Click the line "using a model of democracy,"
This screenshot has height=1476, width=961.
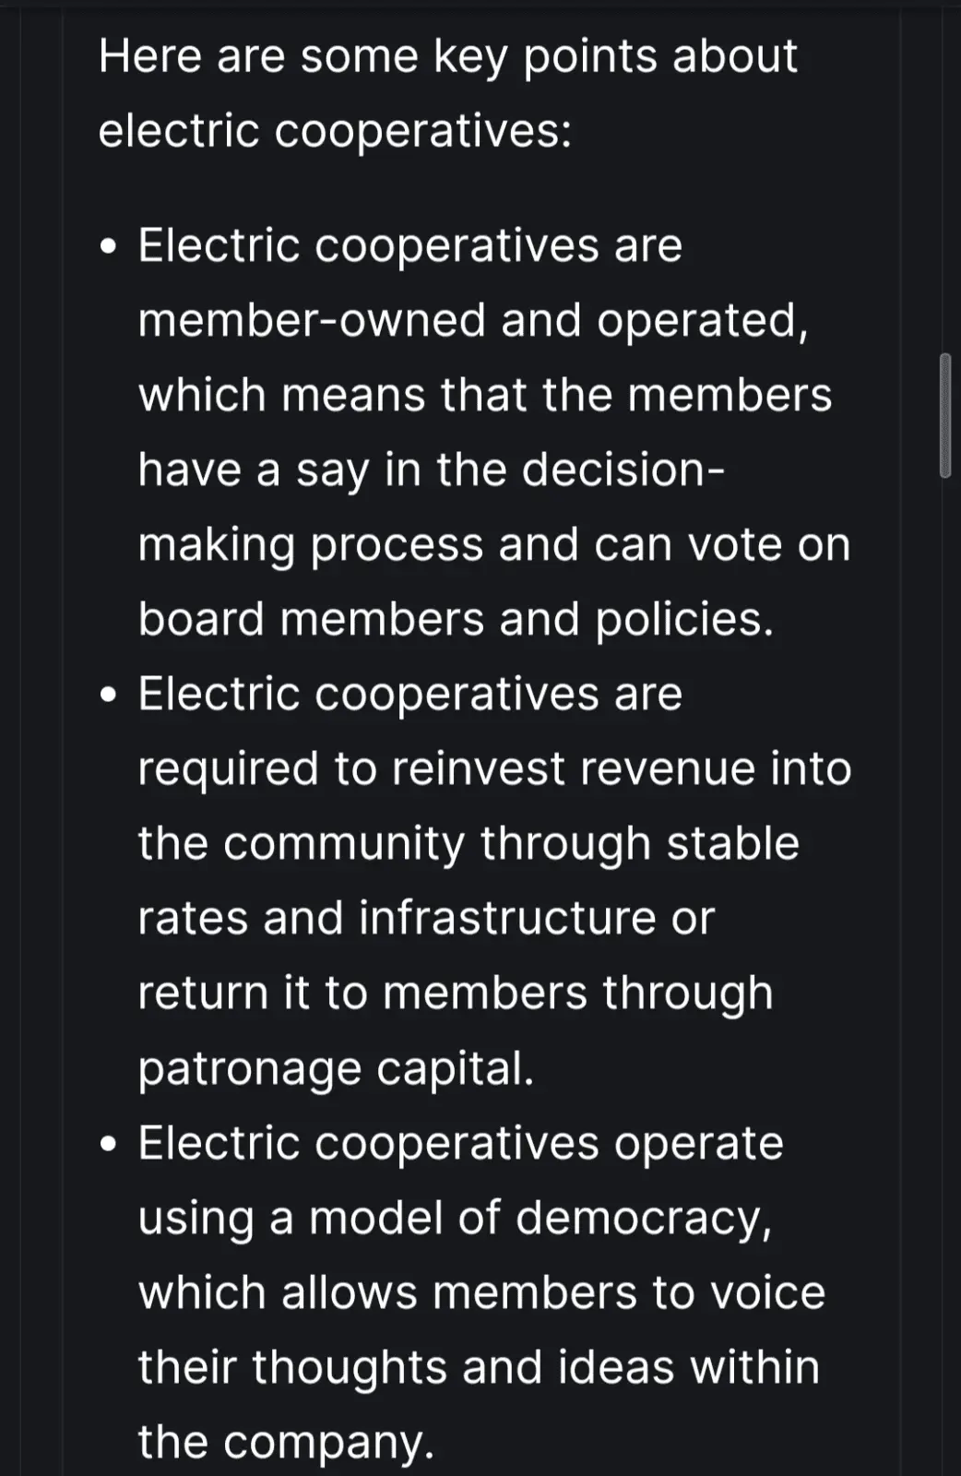(x=455, y=1218)
